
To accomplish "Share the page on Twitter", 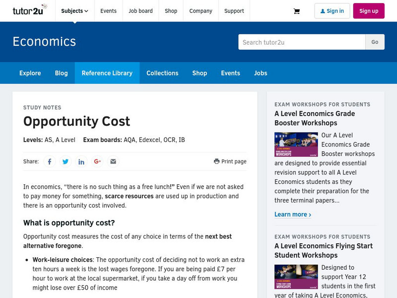I will point(66,161).
